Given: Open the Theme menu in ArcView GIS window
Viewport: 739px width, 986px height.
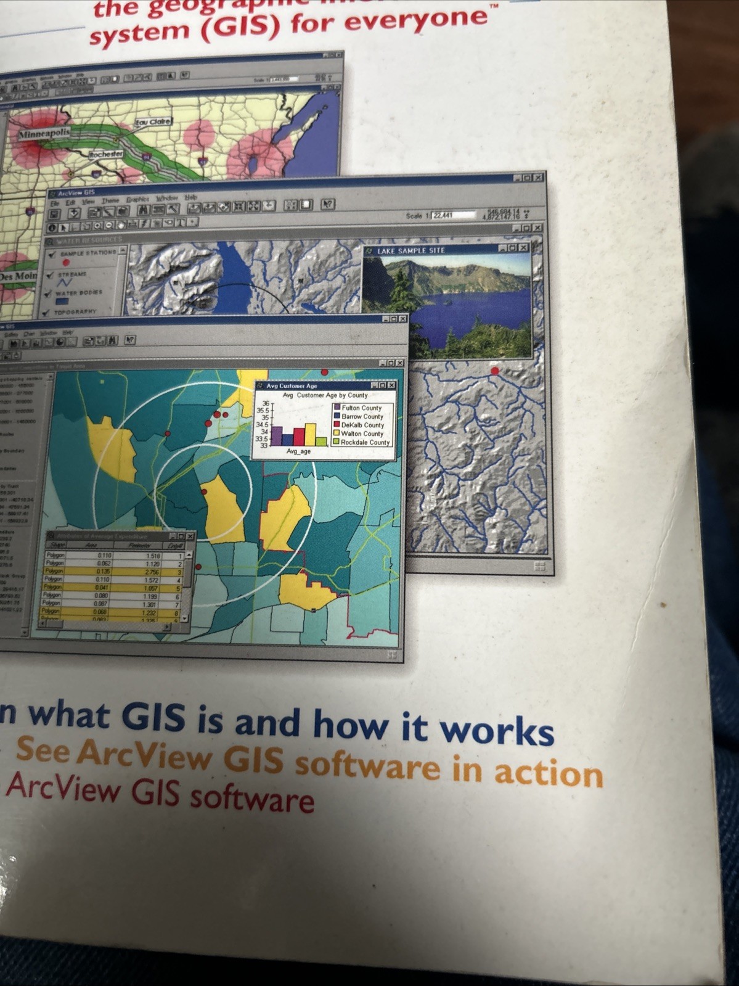Looking at the screenshot, I should click(110, 200).
